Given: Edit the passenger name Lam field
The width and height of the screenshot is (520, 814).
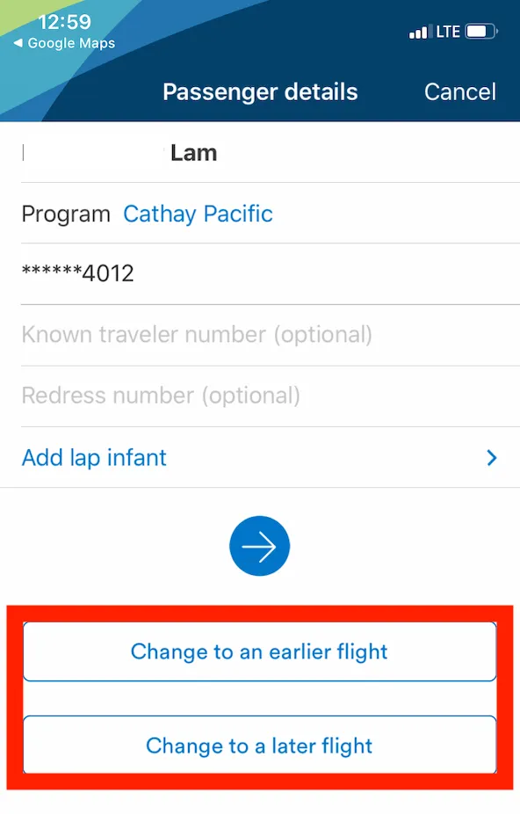Looking at the screenshot, I should coord(271,152).
